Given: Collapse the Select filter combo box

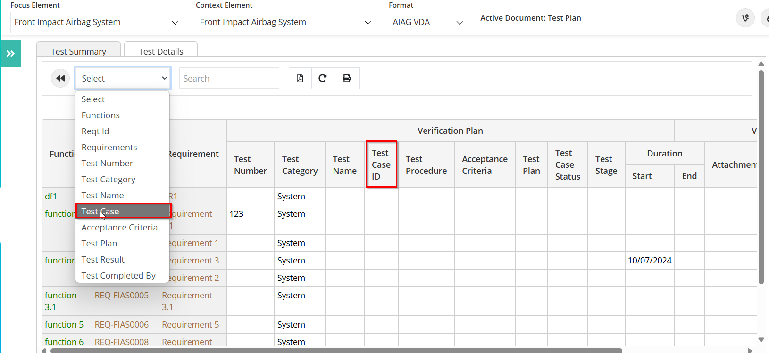Looking at the screenshot, I should tap(123, 78).
